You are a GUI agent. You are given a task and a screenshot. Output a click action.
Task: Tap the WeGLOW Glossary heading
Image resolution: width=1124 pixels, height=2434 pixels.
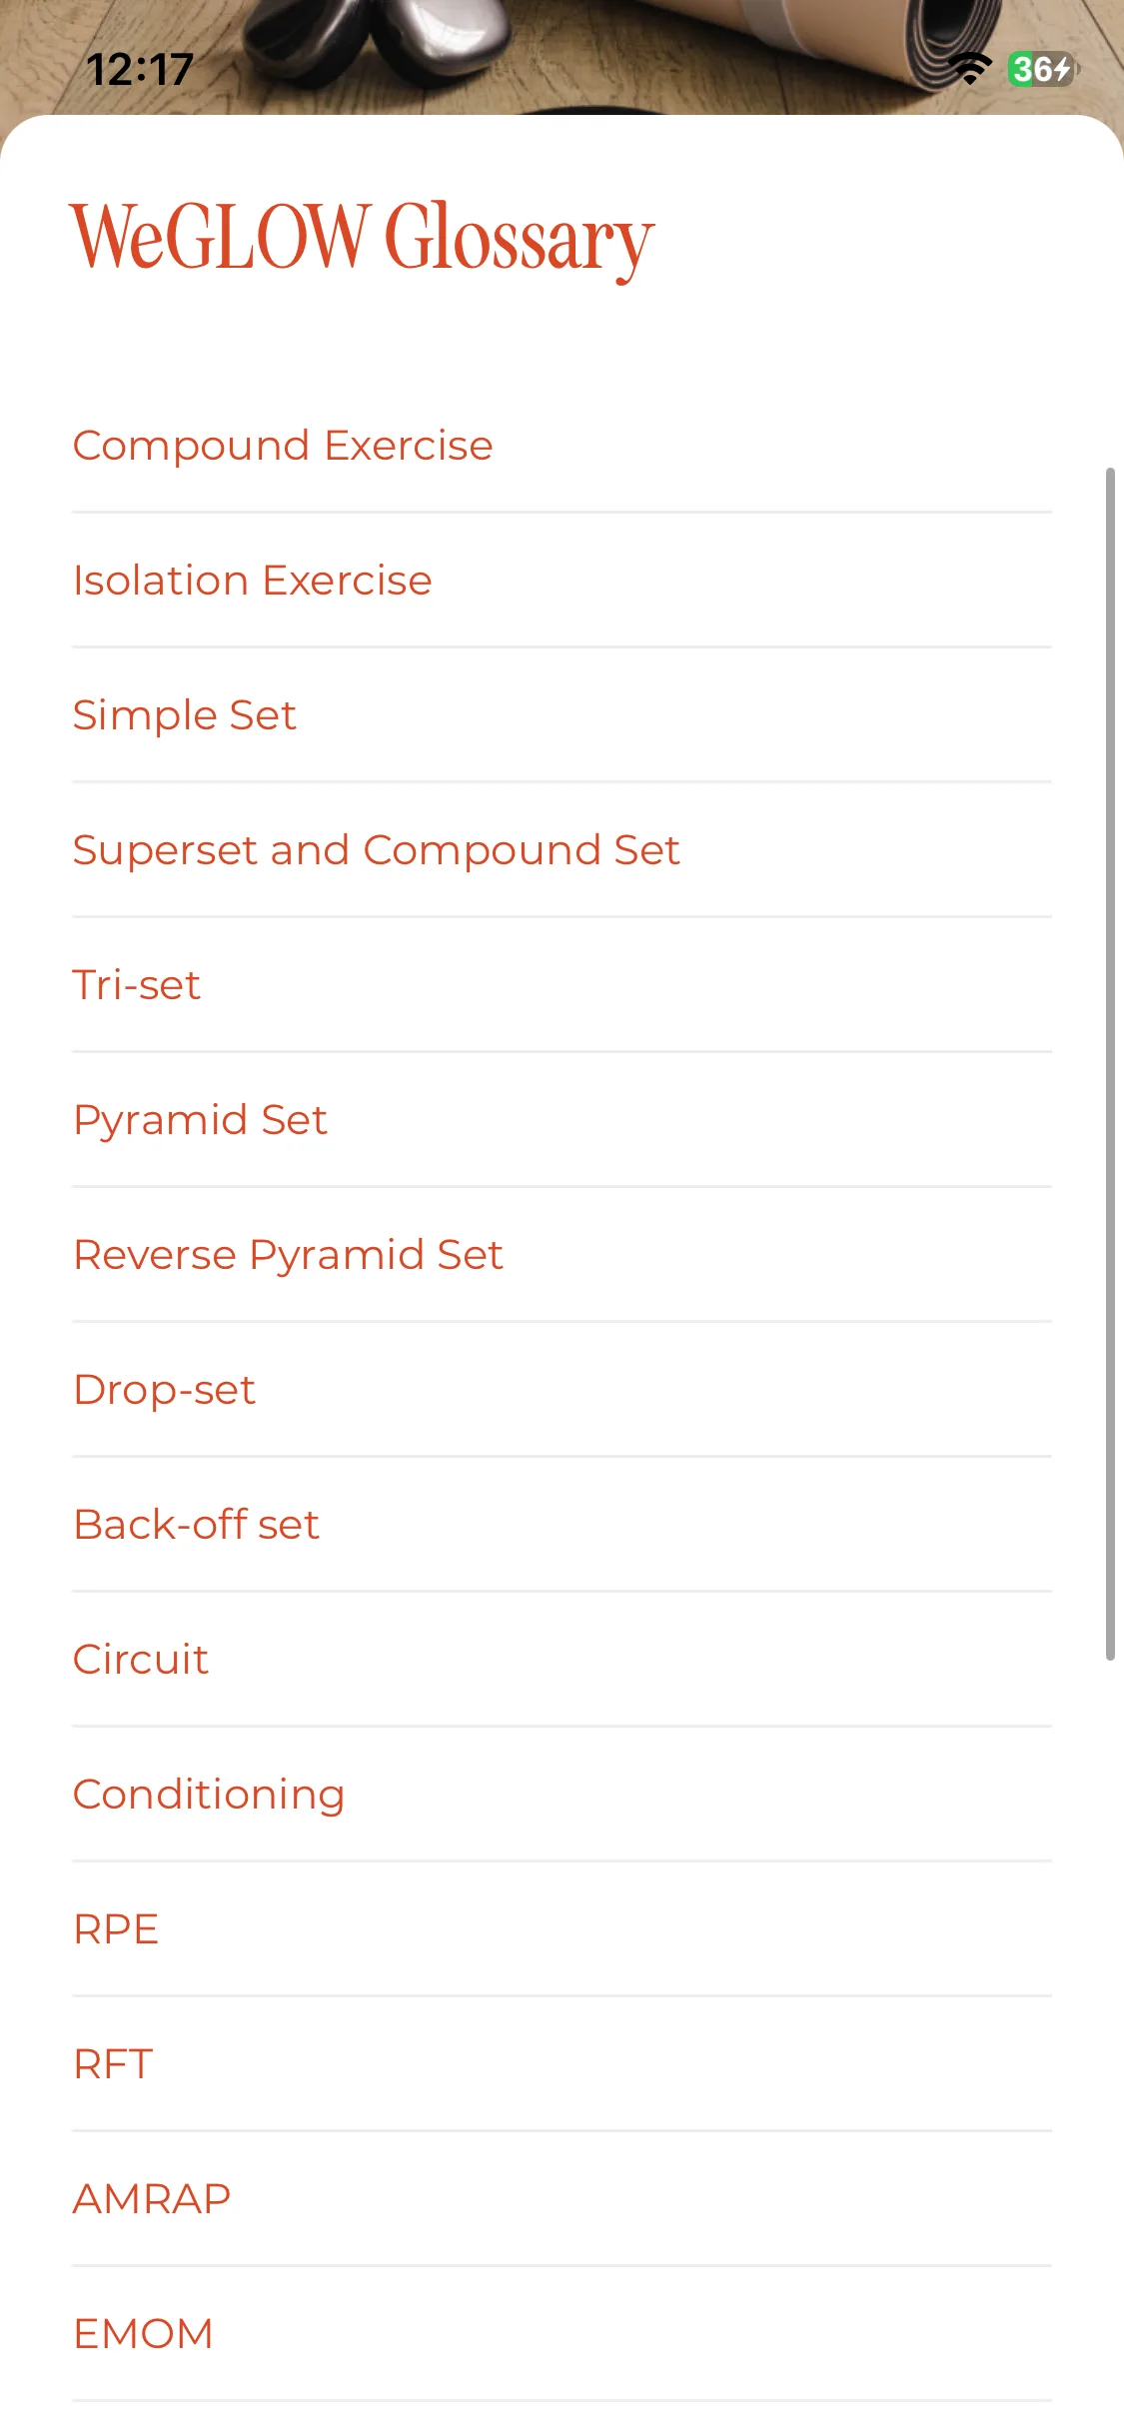[362, 238]
